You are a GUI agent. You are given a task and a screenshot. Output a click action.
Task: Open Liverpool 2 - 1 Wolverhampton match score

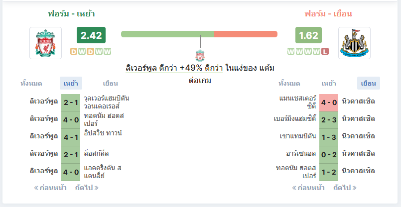coord(71,103)
